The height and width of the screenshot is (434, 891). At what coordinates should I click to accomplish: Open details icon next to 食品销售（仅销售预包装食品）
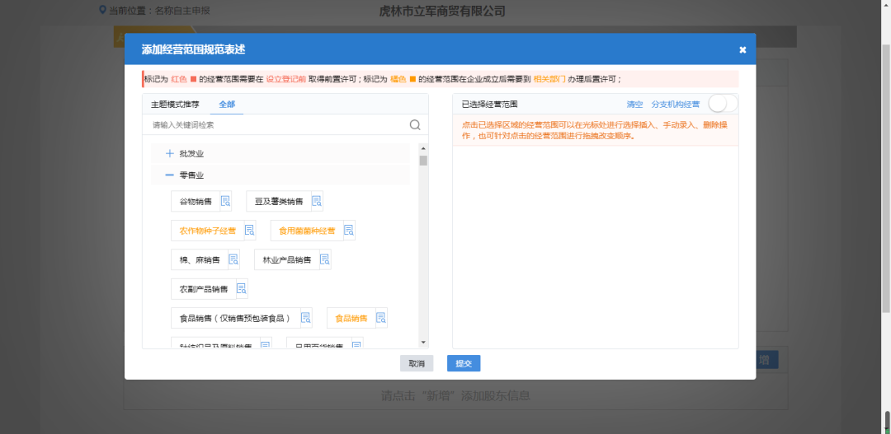click(x=306, y=318)
